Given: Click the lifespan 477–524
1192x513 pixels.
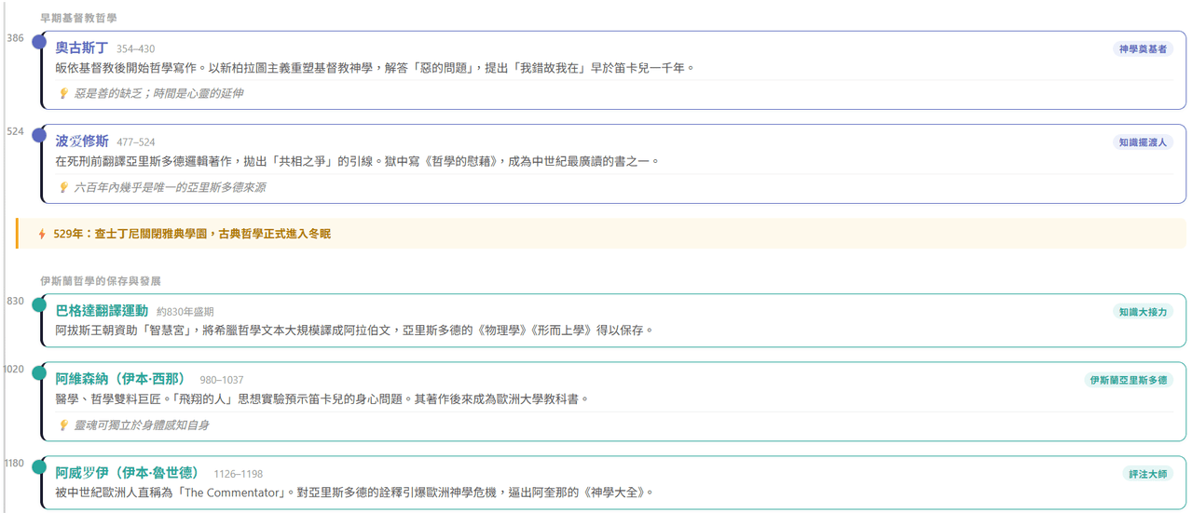Looking at the screenshot, I should [x=136, y=142].
